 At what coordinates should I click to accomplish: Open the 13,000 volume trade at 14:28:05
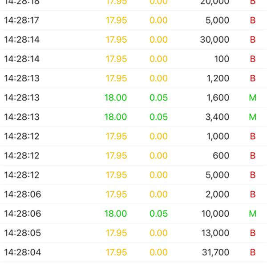tap(133, 233)
